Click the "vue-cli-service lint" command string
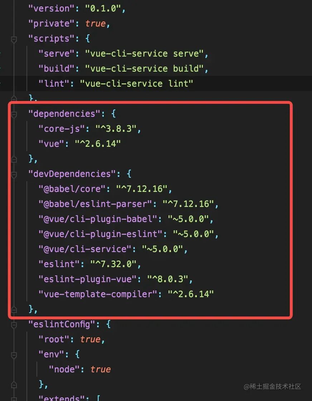Image resolution: width=312 pixels, height=401 pixels. point(136,84)
